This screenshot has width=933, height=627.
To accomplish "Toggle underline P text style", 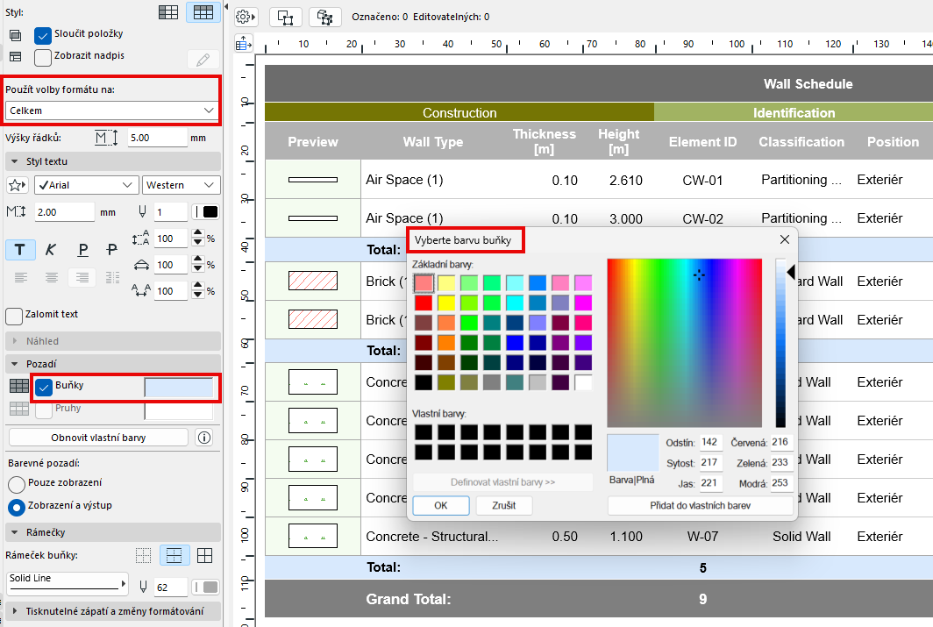I will click(x=82, y=250).
